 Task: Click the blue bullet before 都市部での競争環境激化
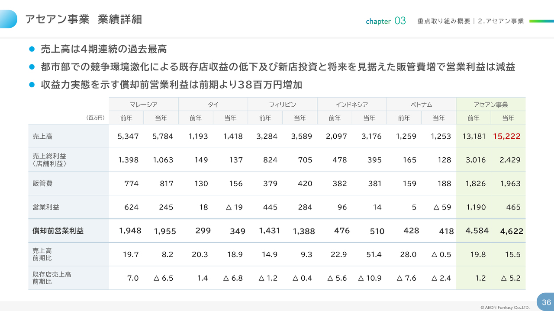coord(31,67)
